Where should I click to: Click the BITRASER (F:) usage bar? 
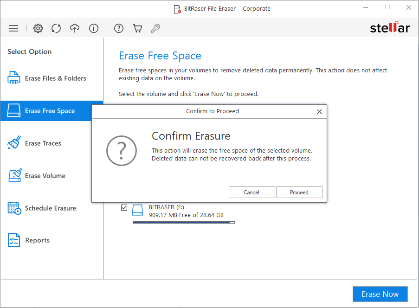coord(184,222)
